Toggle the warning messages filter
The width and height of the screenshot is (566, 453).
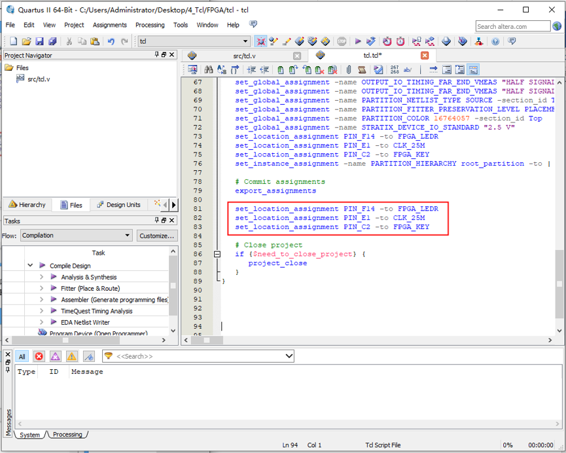[71, 356]
